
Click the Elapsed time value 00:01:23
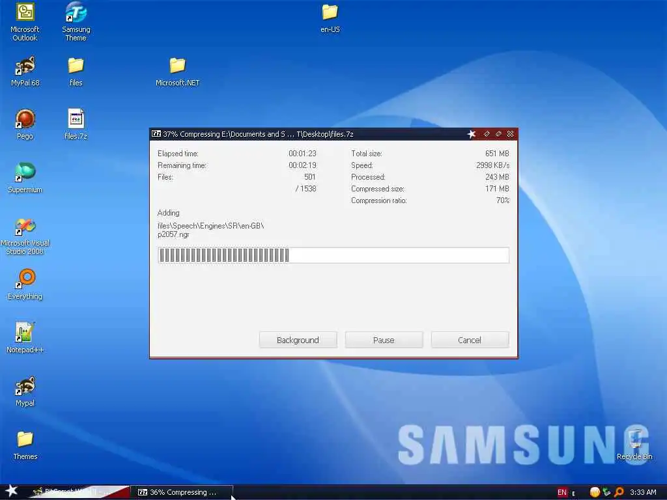[302, 154]
